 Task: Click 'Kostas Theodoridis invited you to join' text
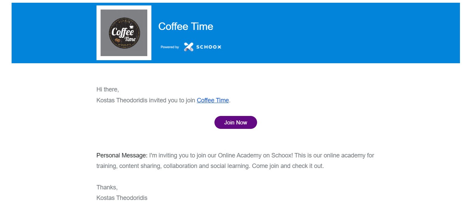click(146, 100)
